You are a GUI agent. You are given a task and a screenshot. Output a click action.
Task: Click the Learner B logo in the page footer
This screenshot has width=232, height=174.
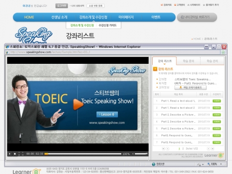(27, 172)
